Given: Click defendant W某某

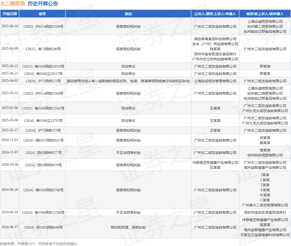Looking at the screenshot, I should point(265,195).
